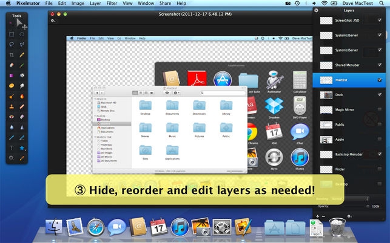
Task: Add a new layer with plus button
Action: tap(318, 216)
